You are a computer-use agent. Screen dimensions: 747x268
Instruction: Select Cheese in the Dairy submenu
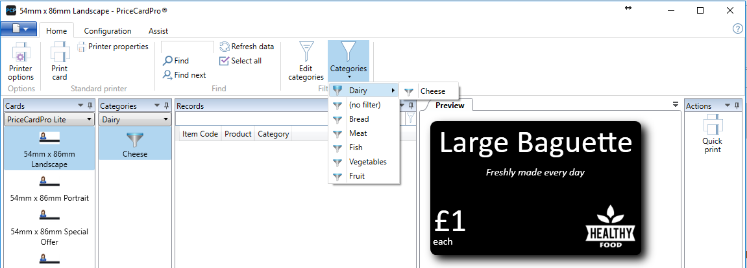click(x=432, y=91)
